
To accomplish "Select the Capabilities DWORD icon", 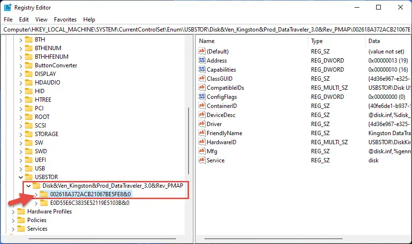I will 202,69.
